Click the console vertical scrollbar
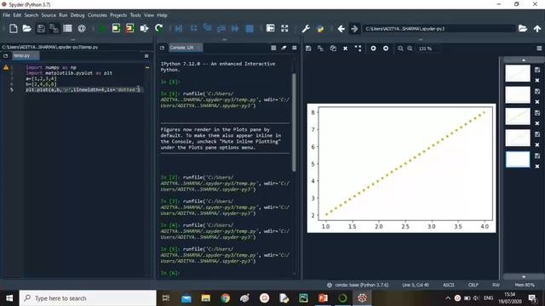Image resolution: width=545 pixels, height=306 pixels. point(294,122)
